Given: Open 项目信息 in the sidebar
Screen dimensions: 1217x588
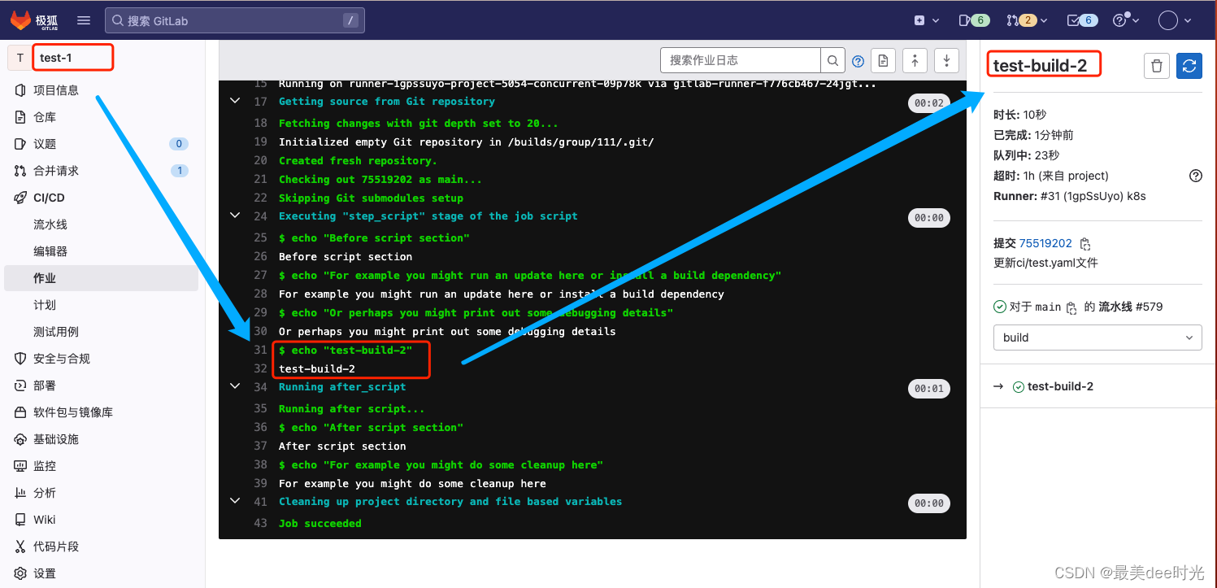Looking at the screenshot, I should tap(56, 90).
